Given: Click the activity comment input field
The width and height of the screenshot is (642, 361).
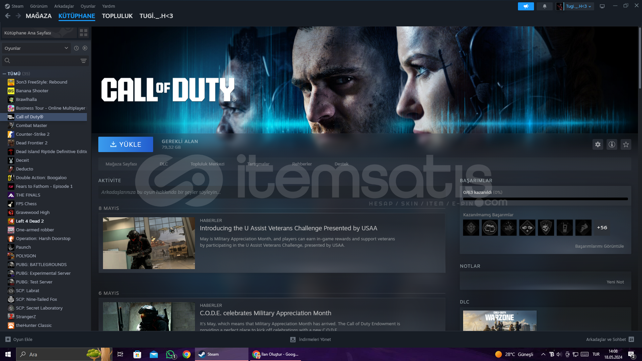Looking at the screenshot, I should [x=272, y=192].
